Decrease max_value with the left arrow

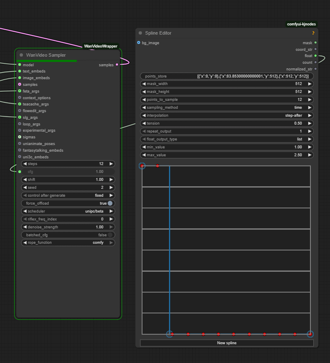144,155
